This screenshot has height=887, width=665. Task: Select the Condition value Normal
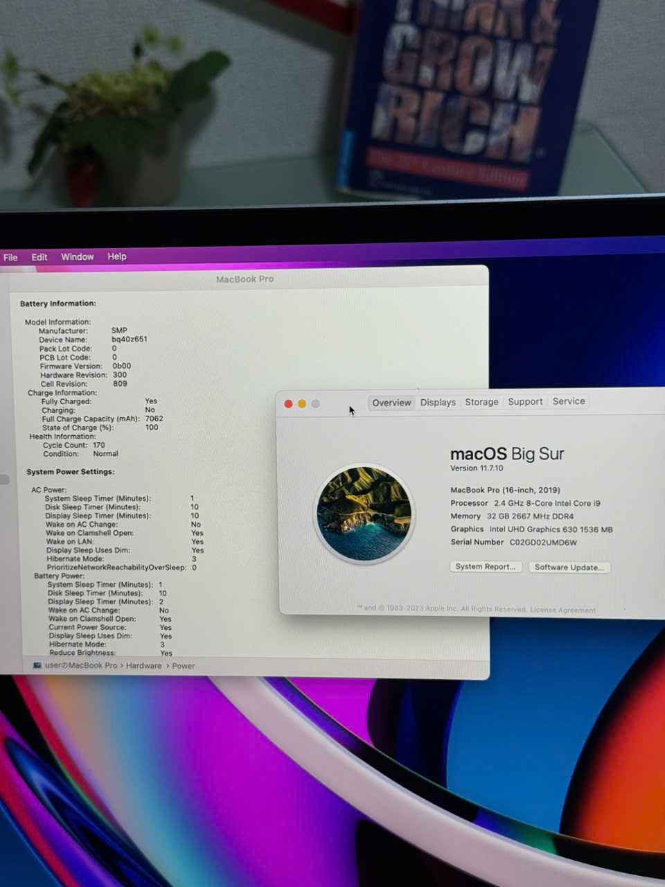point(106,454)
